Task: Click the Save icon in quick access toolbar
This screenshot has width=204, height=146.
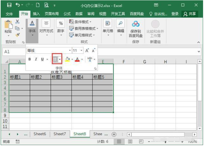Action: point(9,5)
